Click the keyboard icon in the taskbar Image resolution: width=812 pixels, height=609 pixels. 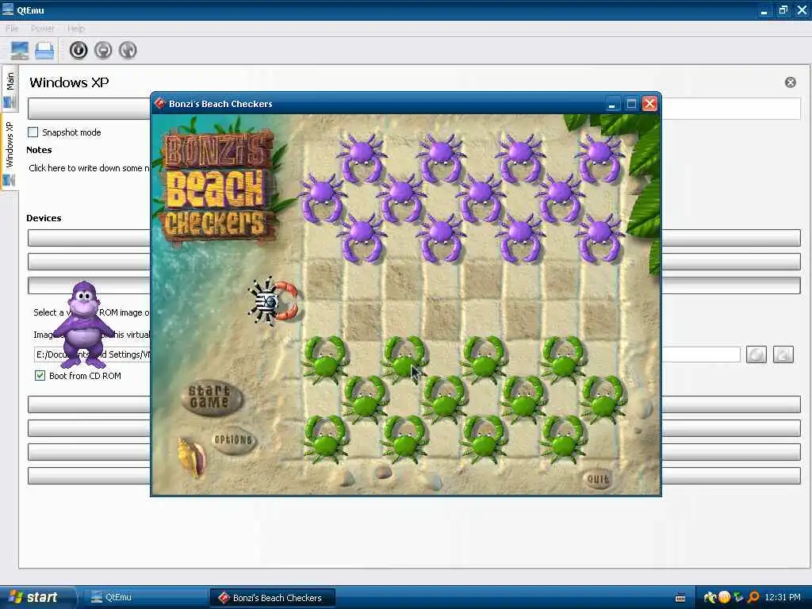click(x=680, y=598)
